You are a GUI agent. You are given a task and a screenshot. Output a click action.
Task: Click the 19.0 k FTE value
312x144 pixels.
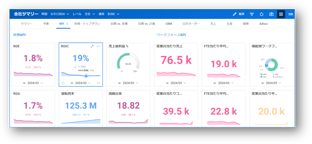(x=223, y=64)
